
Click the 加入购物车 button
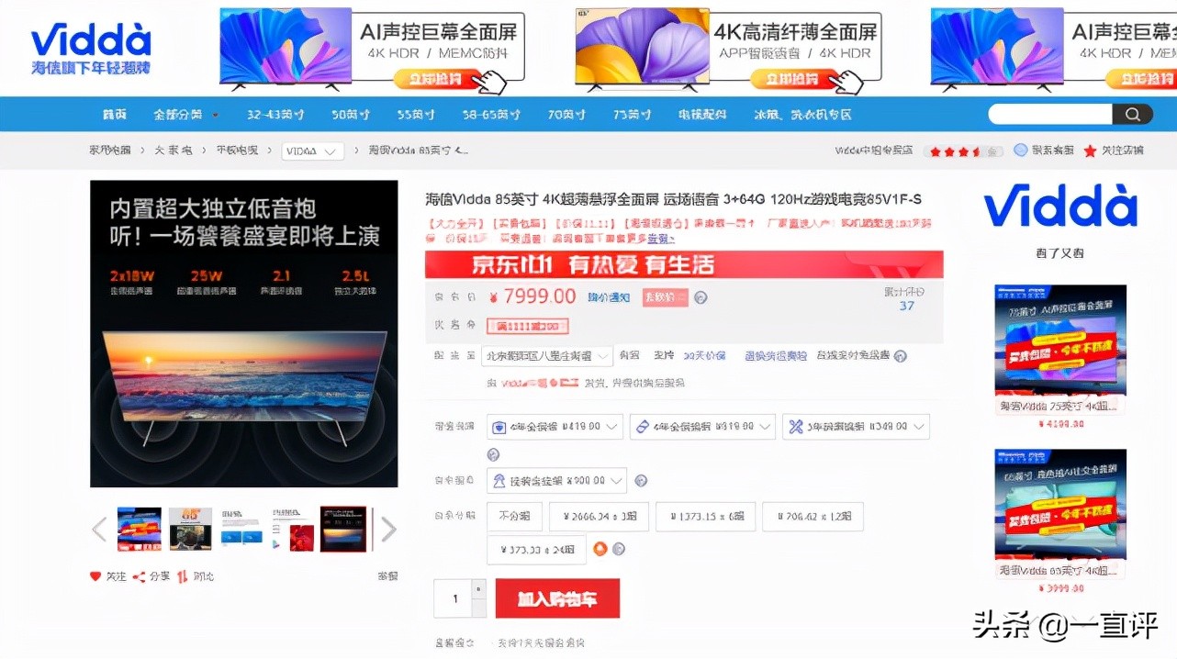pos(556,598)
